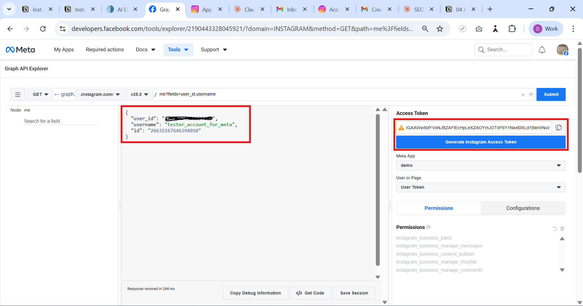
Task: Expand the Tools menu
Action: 178,50
